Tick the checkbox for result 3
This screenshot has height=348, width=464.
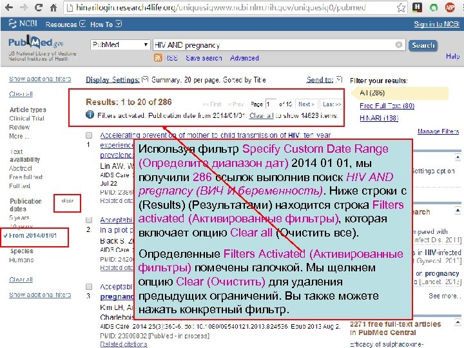pos(89,286)
